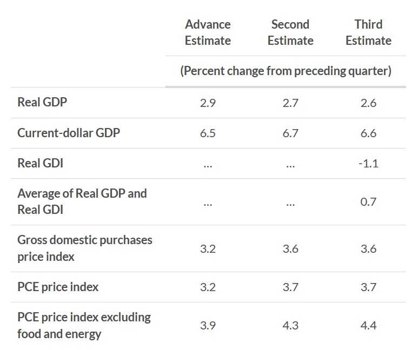Viewport: 418px width, 350px height.
Task: Click core PCE third estimate value 4.4
Action: (368, 326)
